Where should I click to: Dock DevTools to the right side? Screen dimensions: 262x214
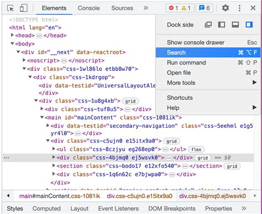(x=249, y=25)
